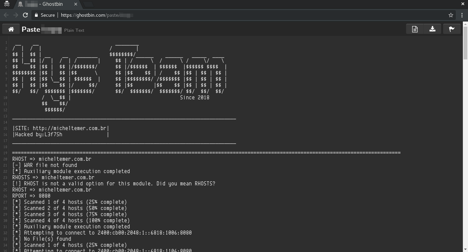Click the Plain Text language label

74,30
